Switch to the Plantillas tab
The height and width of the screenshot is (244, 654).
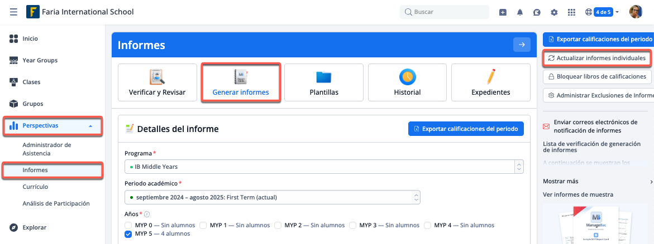[324, 82]
